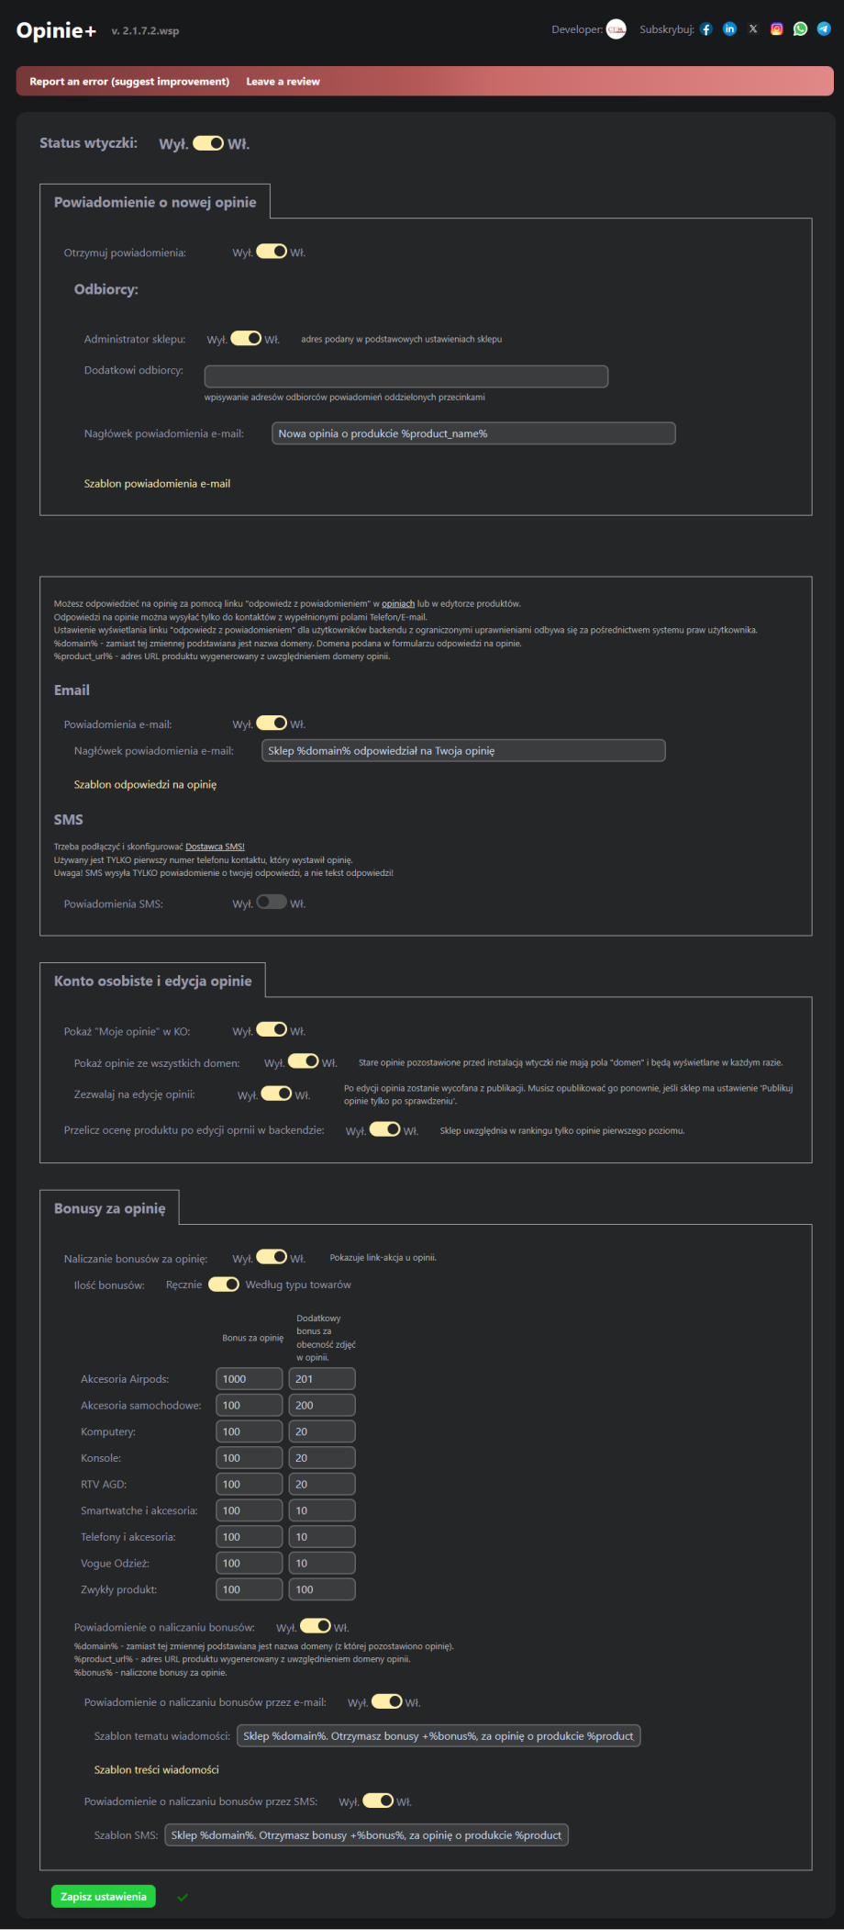Disable Zezwalaj na edycję opinii switch

point(276,1094)
